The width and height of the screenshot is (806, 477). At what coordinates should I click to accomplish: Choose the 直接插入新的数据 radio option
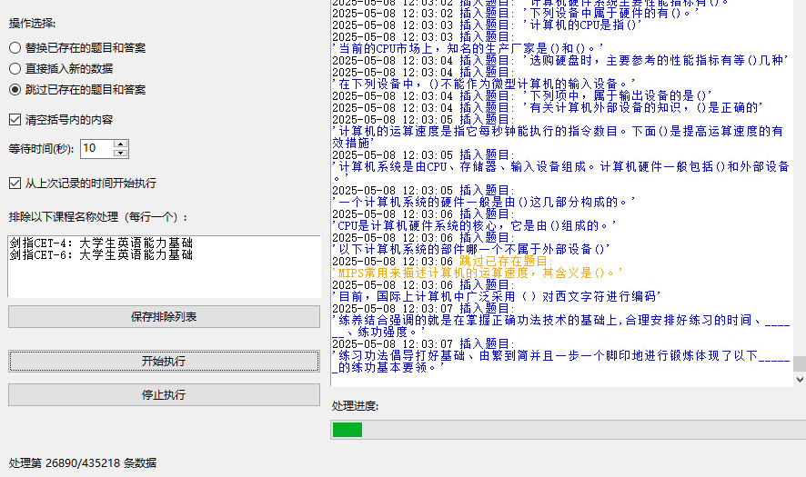(15, 68)
